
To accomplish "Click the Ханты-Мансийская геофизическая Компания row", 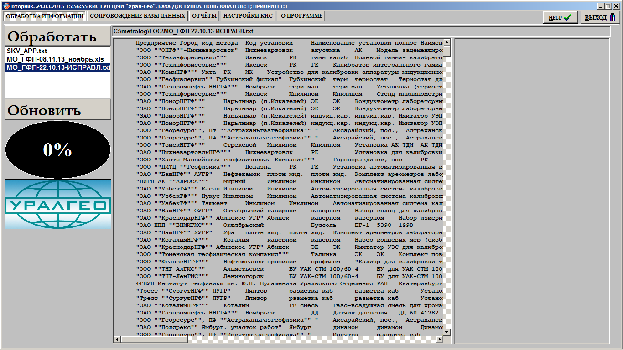I will click(x=289, y=160).
